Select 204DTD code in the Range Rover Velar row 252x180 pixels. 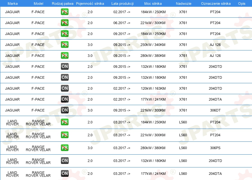(215, 161)
